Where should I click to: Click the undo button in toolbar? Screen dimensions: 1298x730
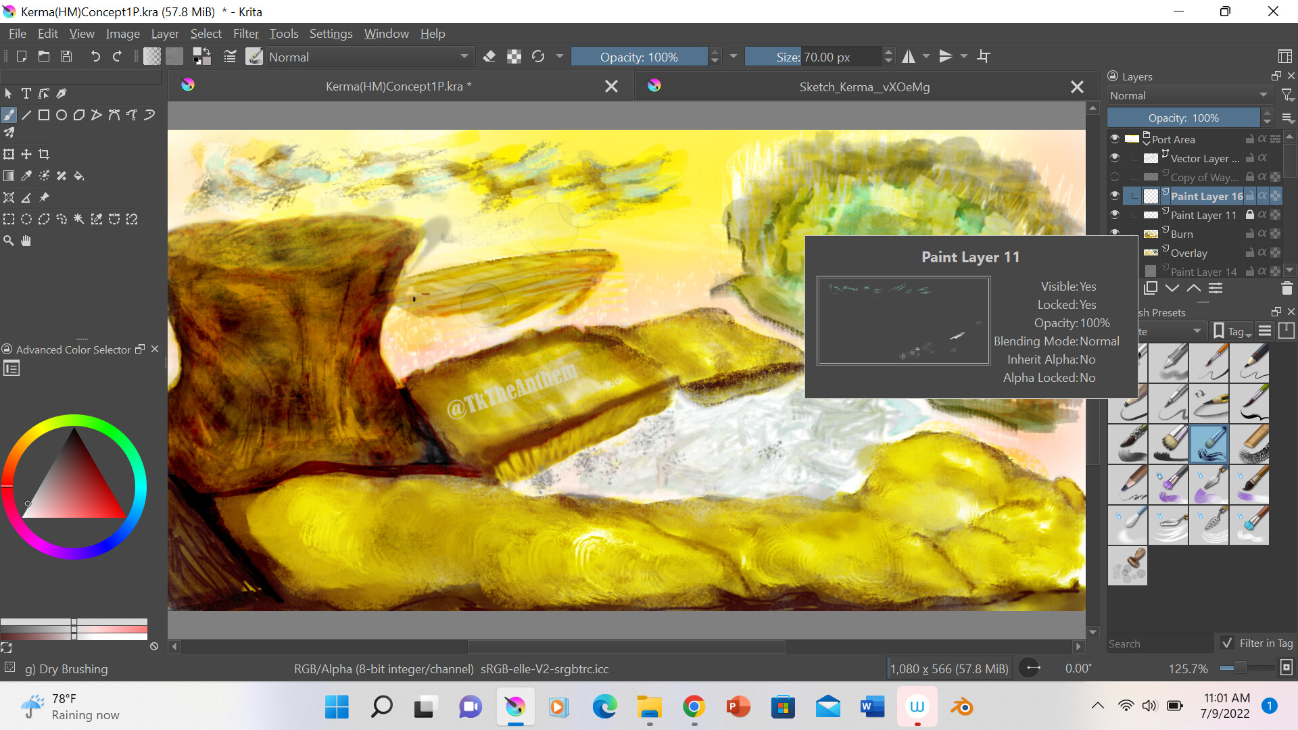tap(95, 57)
